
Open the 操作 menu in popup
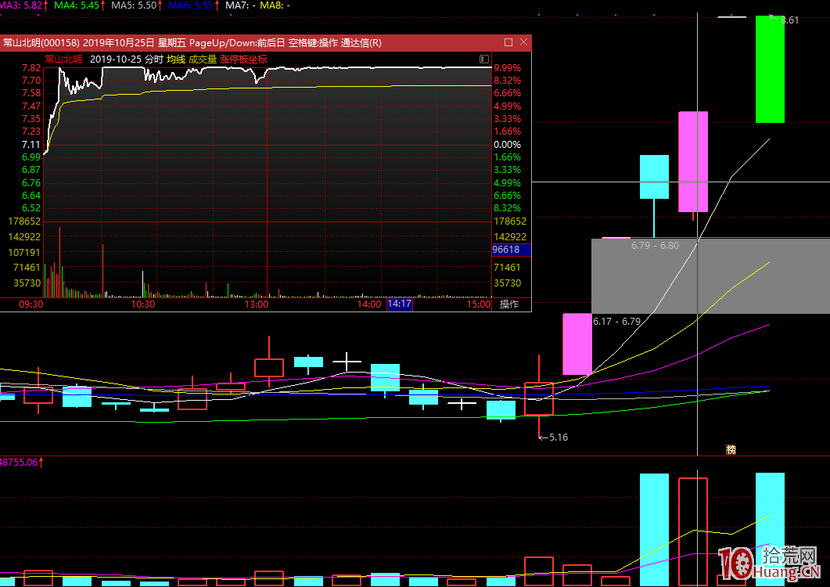tap(509, 304)
